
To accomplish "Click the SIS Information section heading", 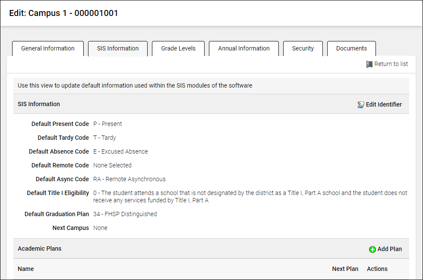I will [x=39, y=104].
